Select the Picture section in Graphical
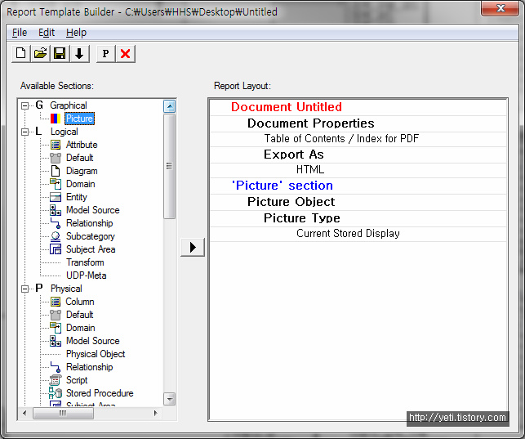 tap(79, 119)
